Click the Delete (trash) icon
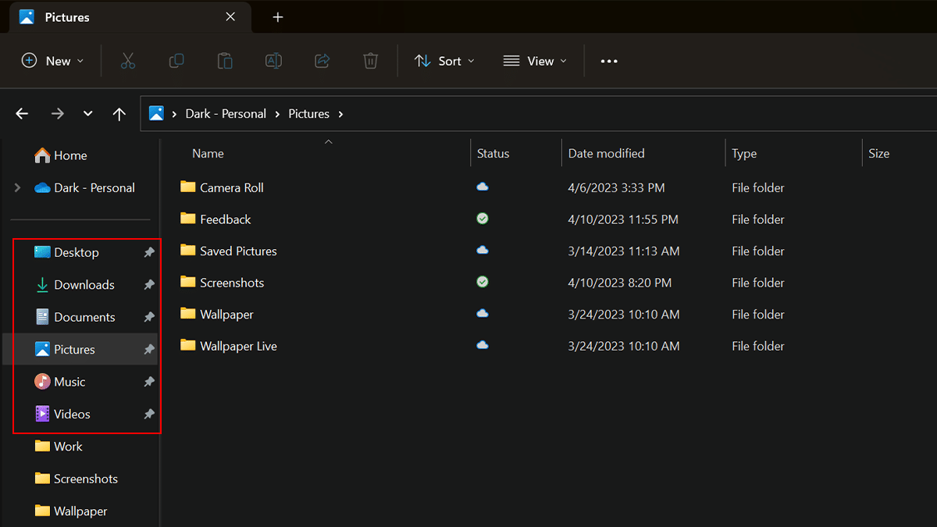Image resolution: width=937 pixels, height=527 pixels. click(369, 60)
